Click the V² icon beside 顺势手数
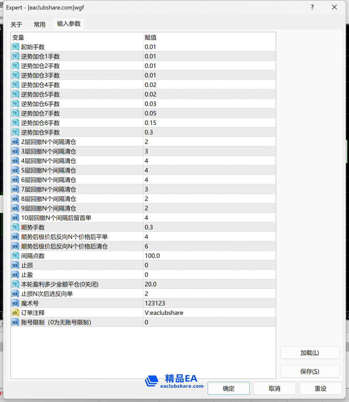 pos(15,227)
